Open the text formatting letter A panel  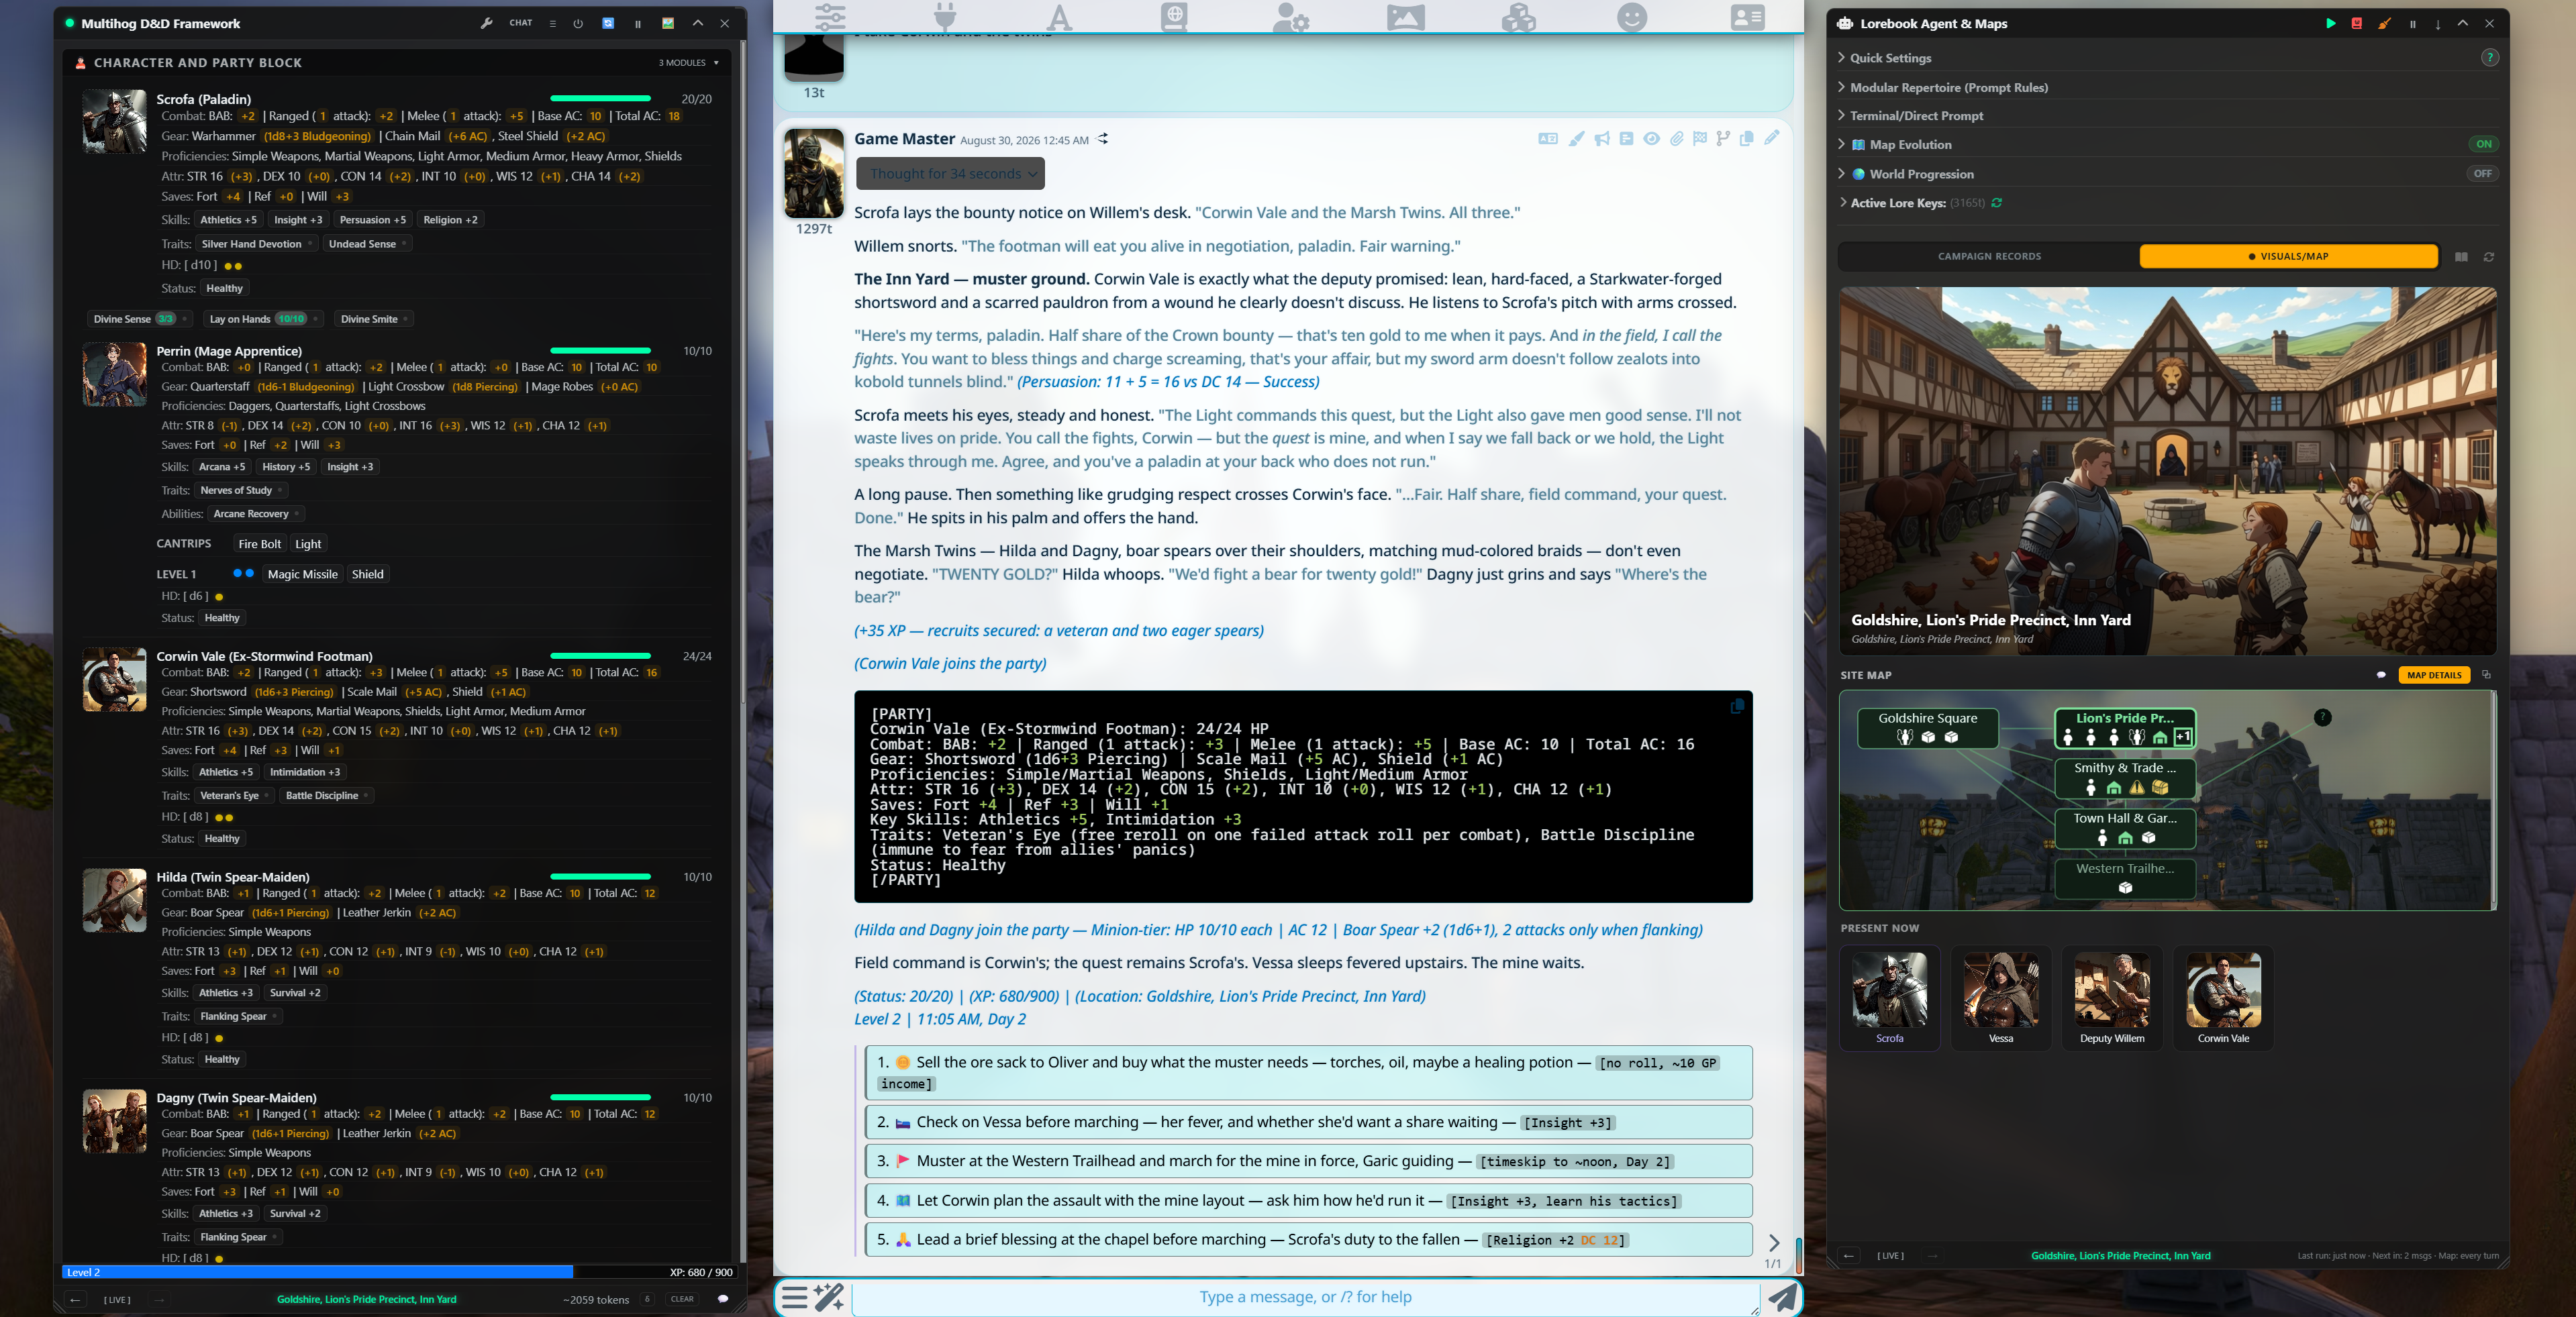coord(1059,17)
